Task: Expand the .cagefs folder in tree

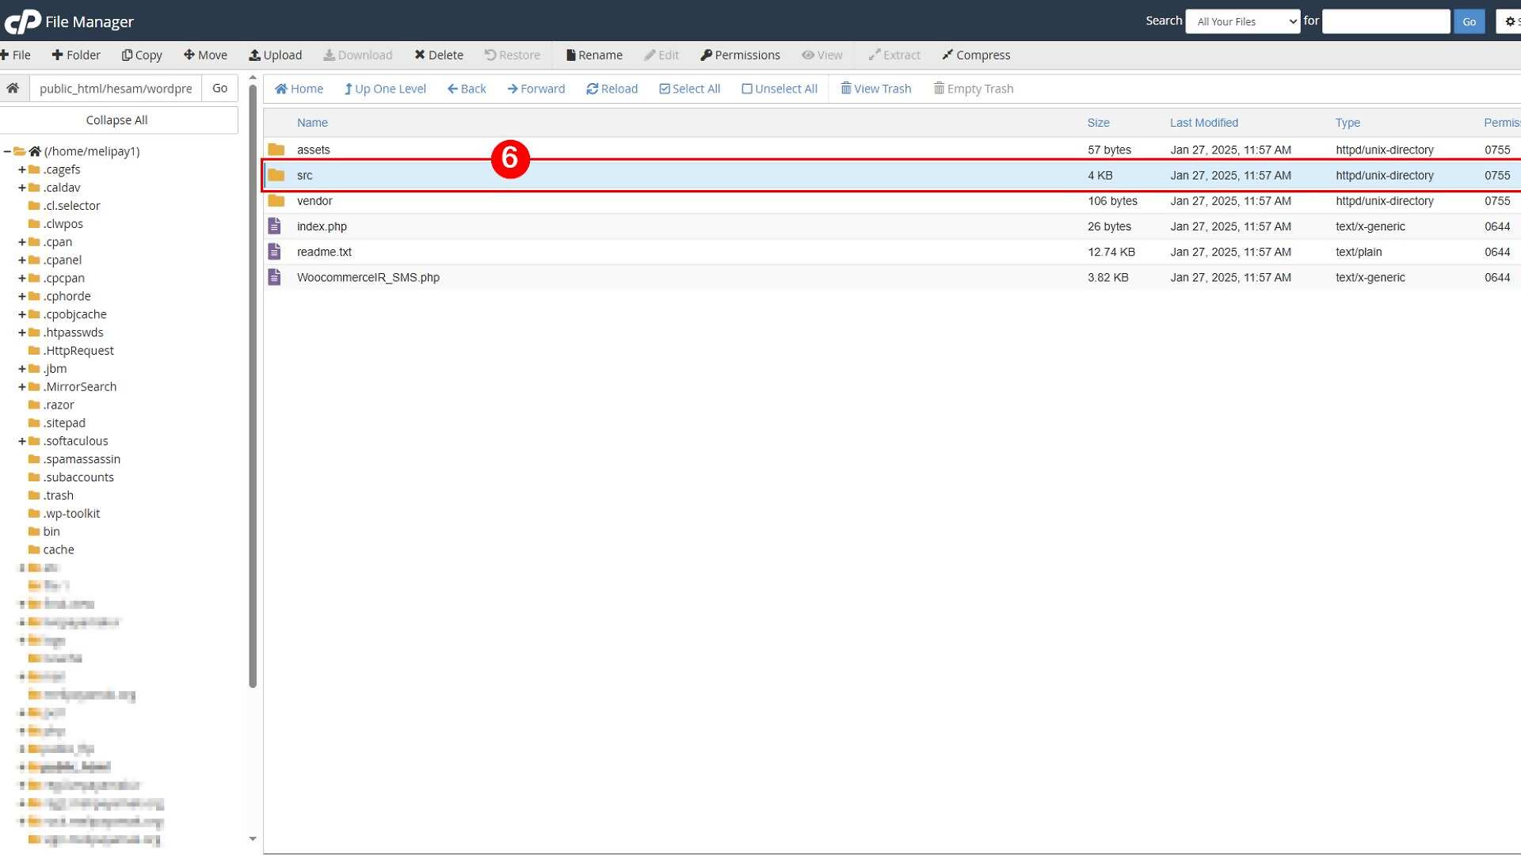Action: [22, 169]
